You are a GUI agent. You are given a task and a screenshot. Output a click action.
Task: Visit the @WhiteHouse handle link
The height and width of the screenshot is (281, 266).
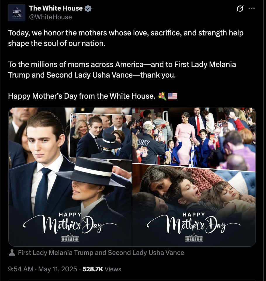51,17
